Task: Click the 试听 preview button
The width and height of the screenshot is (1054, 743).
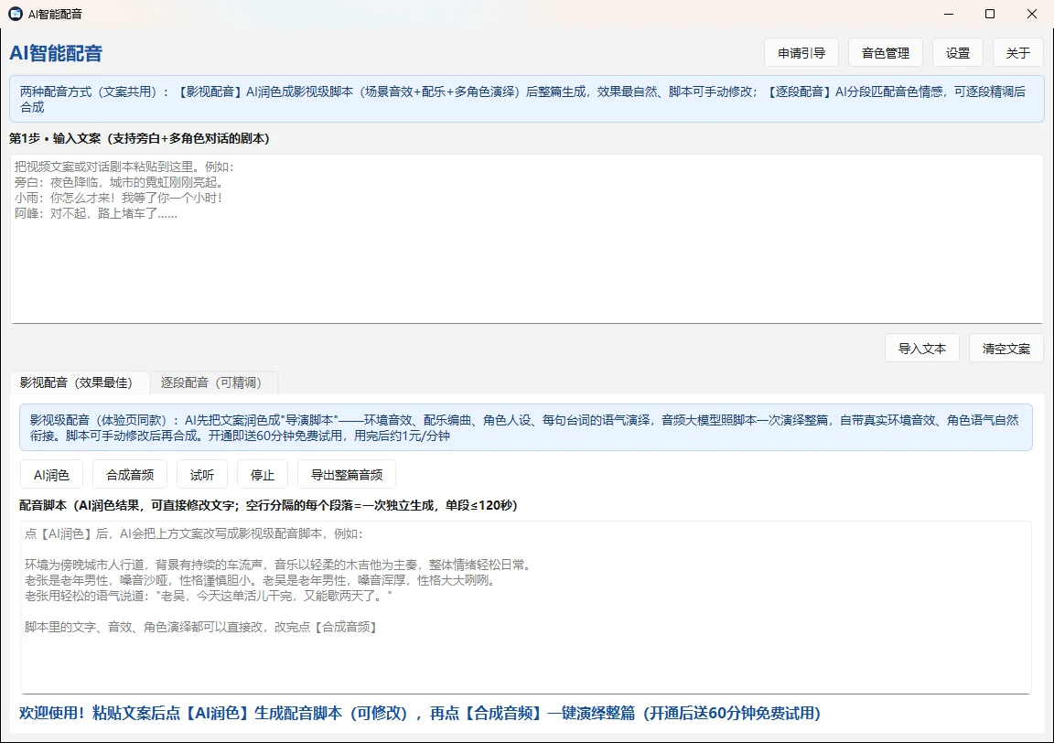Action: point(201,475)
